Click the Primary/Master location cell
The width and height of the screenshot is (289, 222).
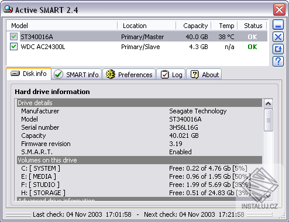[142, 37]
